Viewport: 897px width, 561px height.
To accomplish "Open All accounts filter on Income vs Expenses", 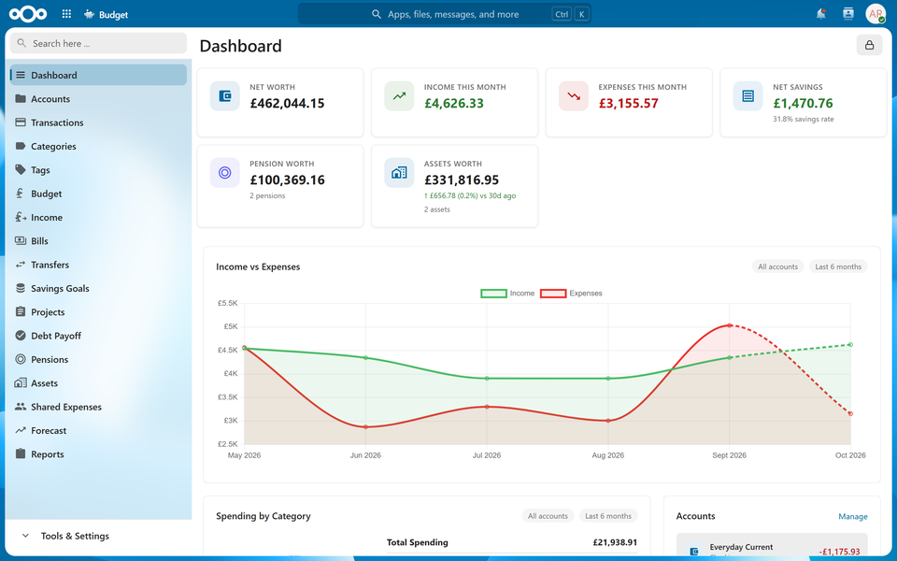I will [777, 266].
